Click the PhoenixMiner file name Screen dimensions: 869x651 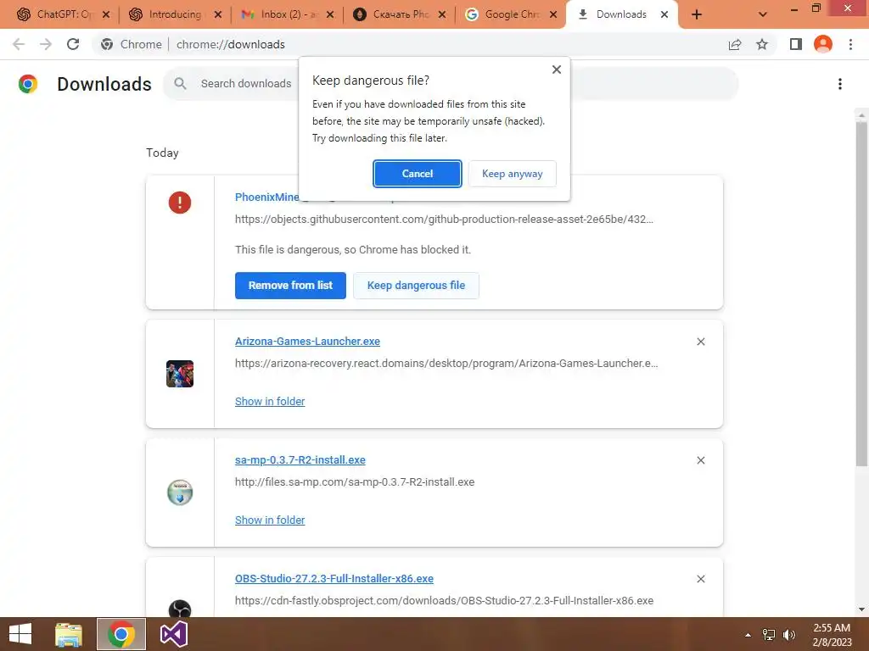point(266,197)
